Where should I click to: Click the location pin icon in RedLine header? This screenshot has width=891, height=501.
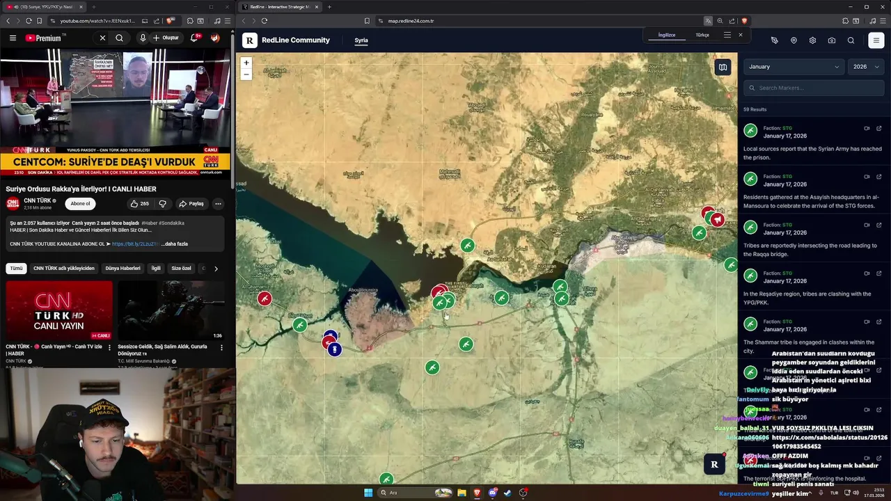pyautogui.click(x=794, y=40)
